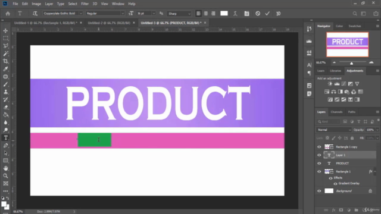Toggle Gradient Overlay effect visibility
Screen dimensions: 381x214
tap(335, 184)
